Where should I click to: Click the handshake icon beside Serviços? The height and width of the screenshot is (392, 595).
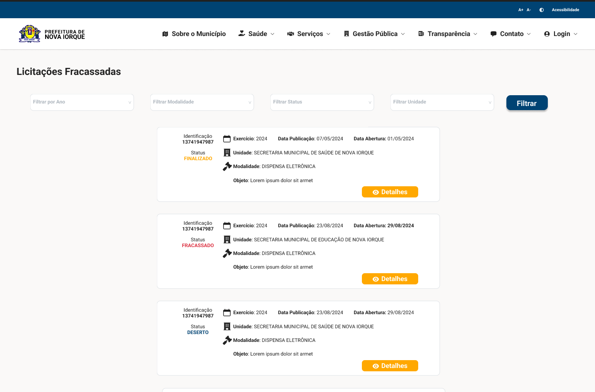pyautogui.click(x=291, y=34)
